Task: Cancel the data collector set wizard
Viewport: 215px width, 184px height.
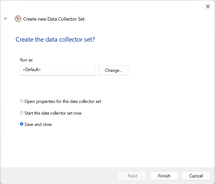Action: click(x=196, y=176)
